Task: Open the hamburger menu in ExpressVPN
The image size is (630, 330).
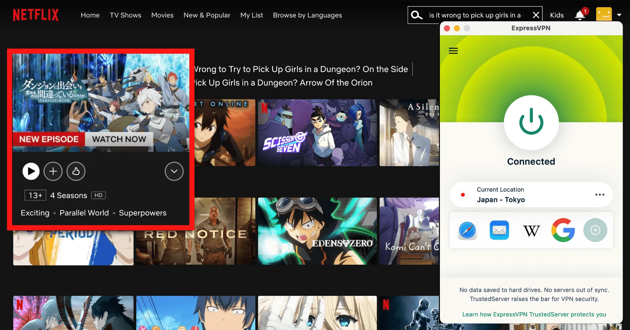Action: pyautogui.click(x=453, y=51)
